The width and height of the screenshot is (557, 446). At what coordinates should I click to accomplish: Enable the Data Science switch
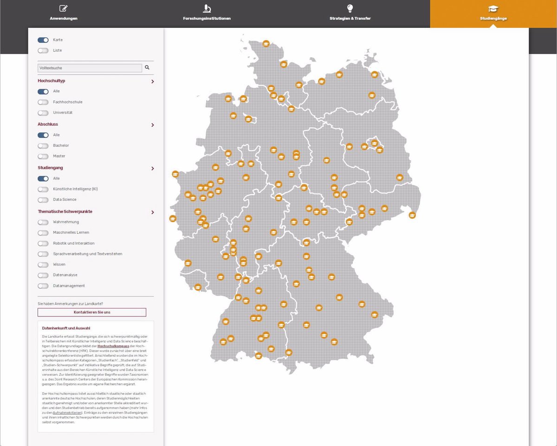pyautogui.click(x=43, y=200)
